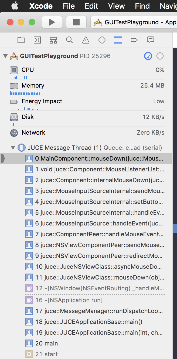This screenshot has height=359, width=177.
Task: Open the Project navigator folder icon
Action: tap(21, 40)
